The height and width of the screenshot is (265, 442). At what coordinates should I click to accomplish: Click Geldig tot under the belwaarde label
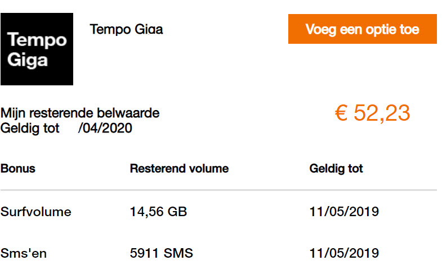tap(30, 129)
